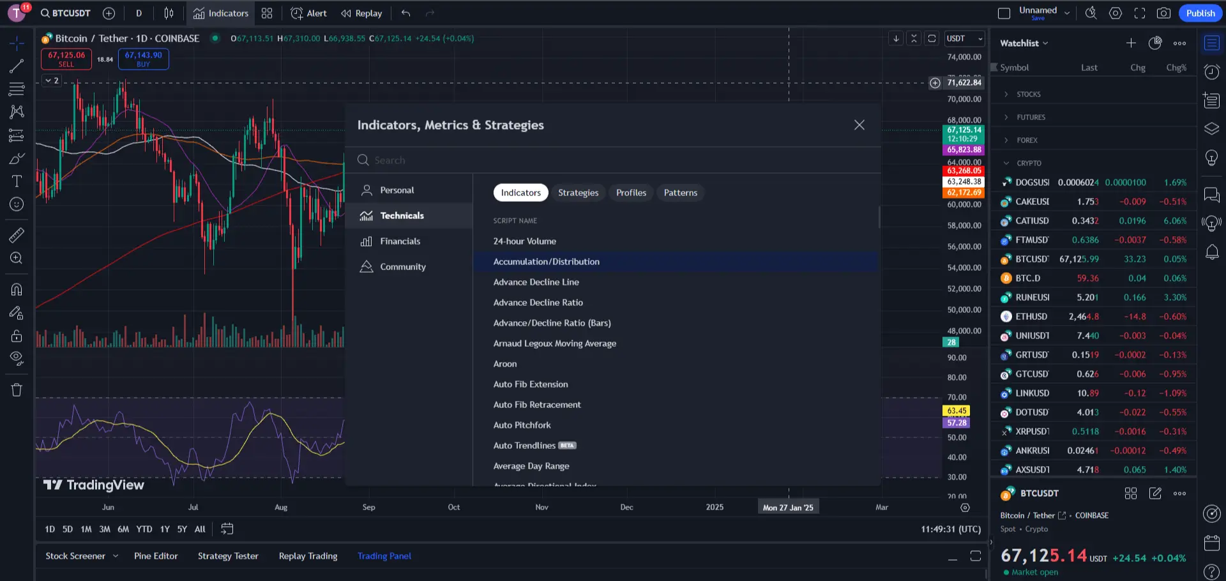Add Arnaud Legoux Moving Average
The image size is (1226, 581).
pyautogui.click(x=676, y=343)
